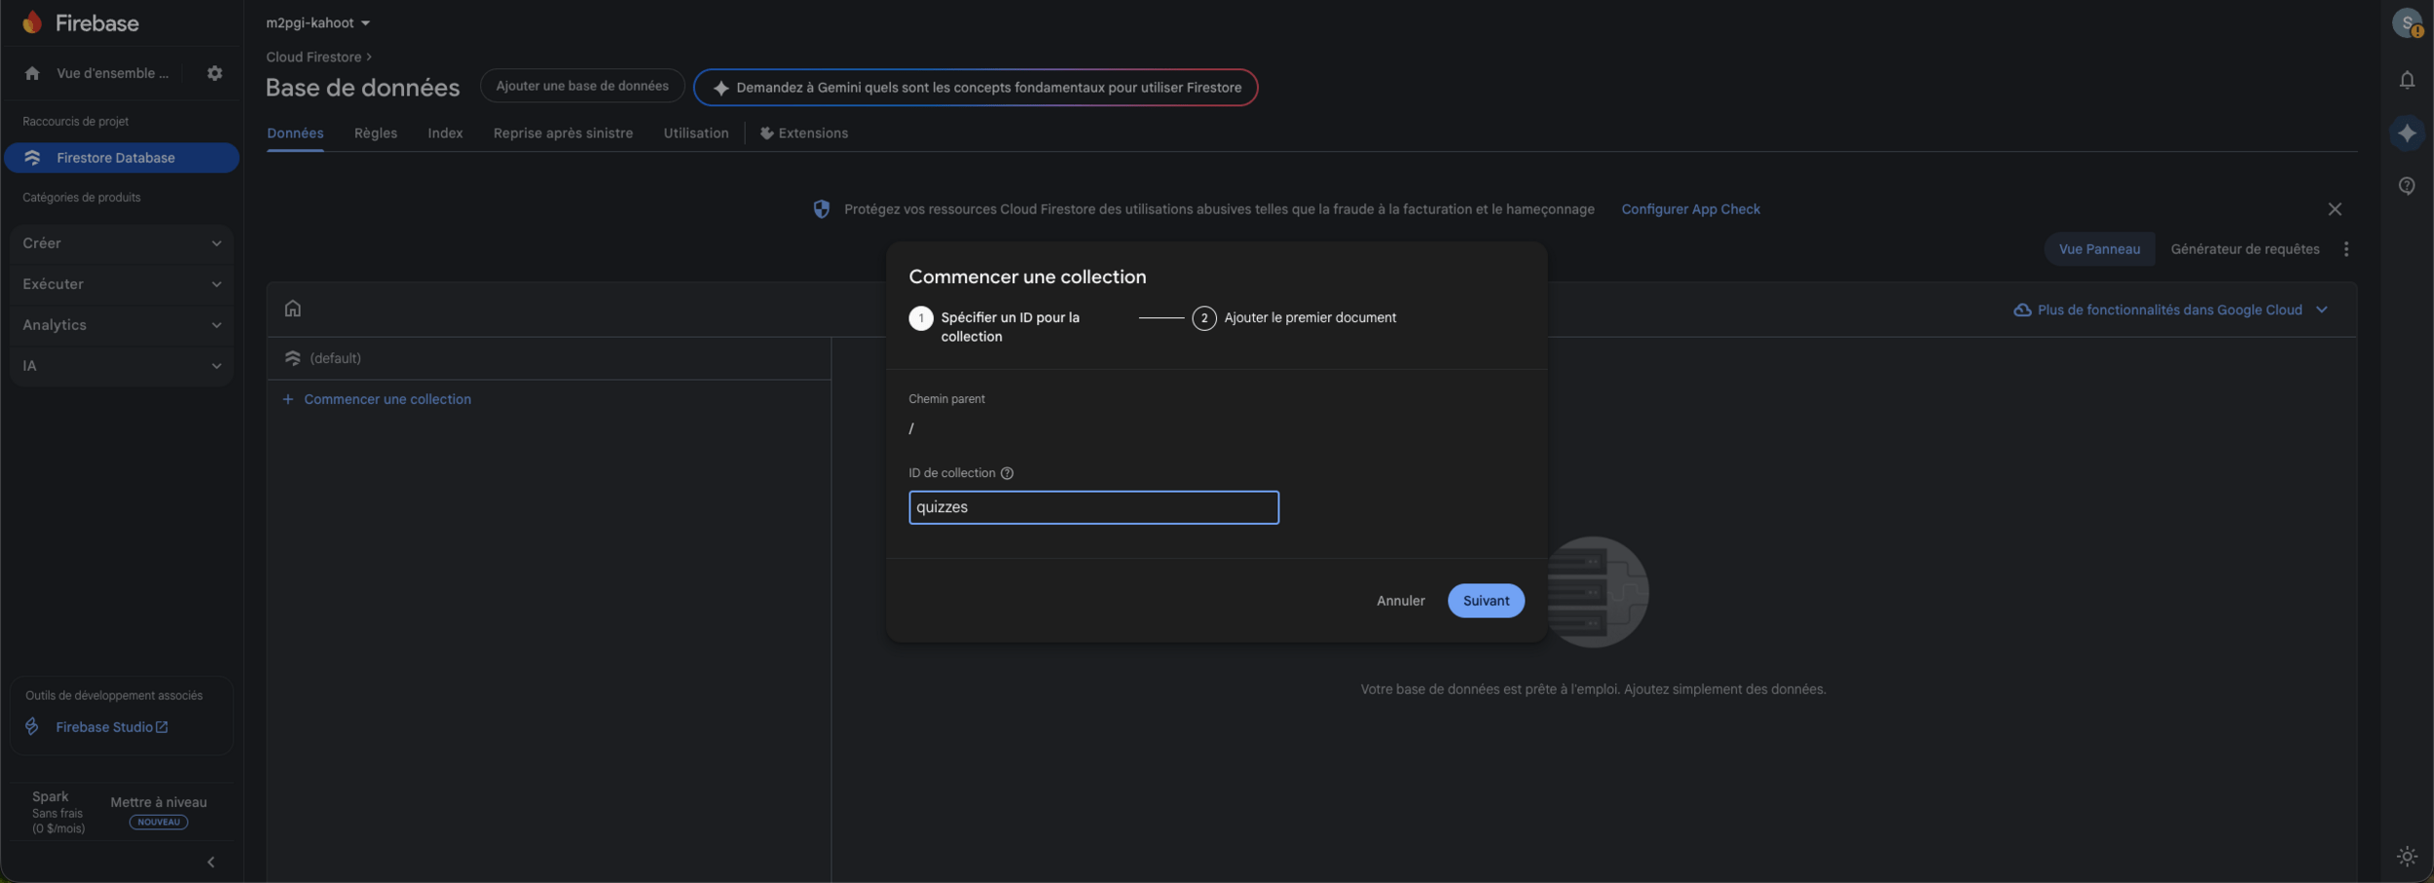
Task: Click the Firebase Studio icon
Action: 32,727
